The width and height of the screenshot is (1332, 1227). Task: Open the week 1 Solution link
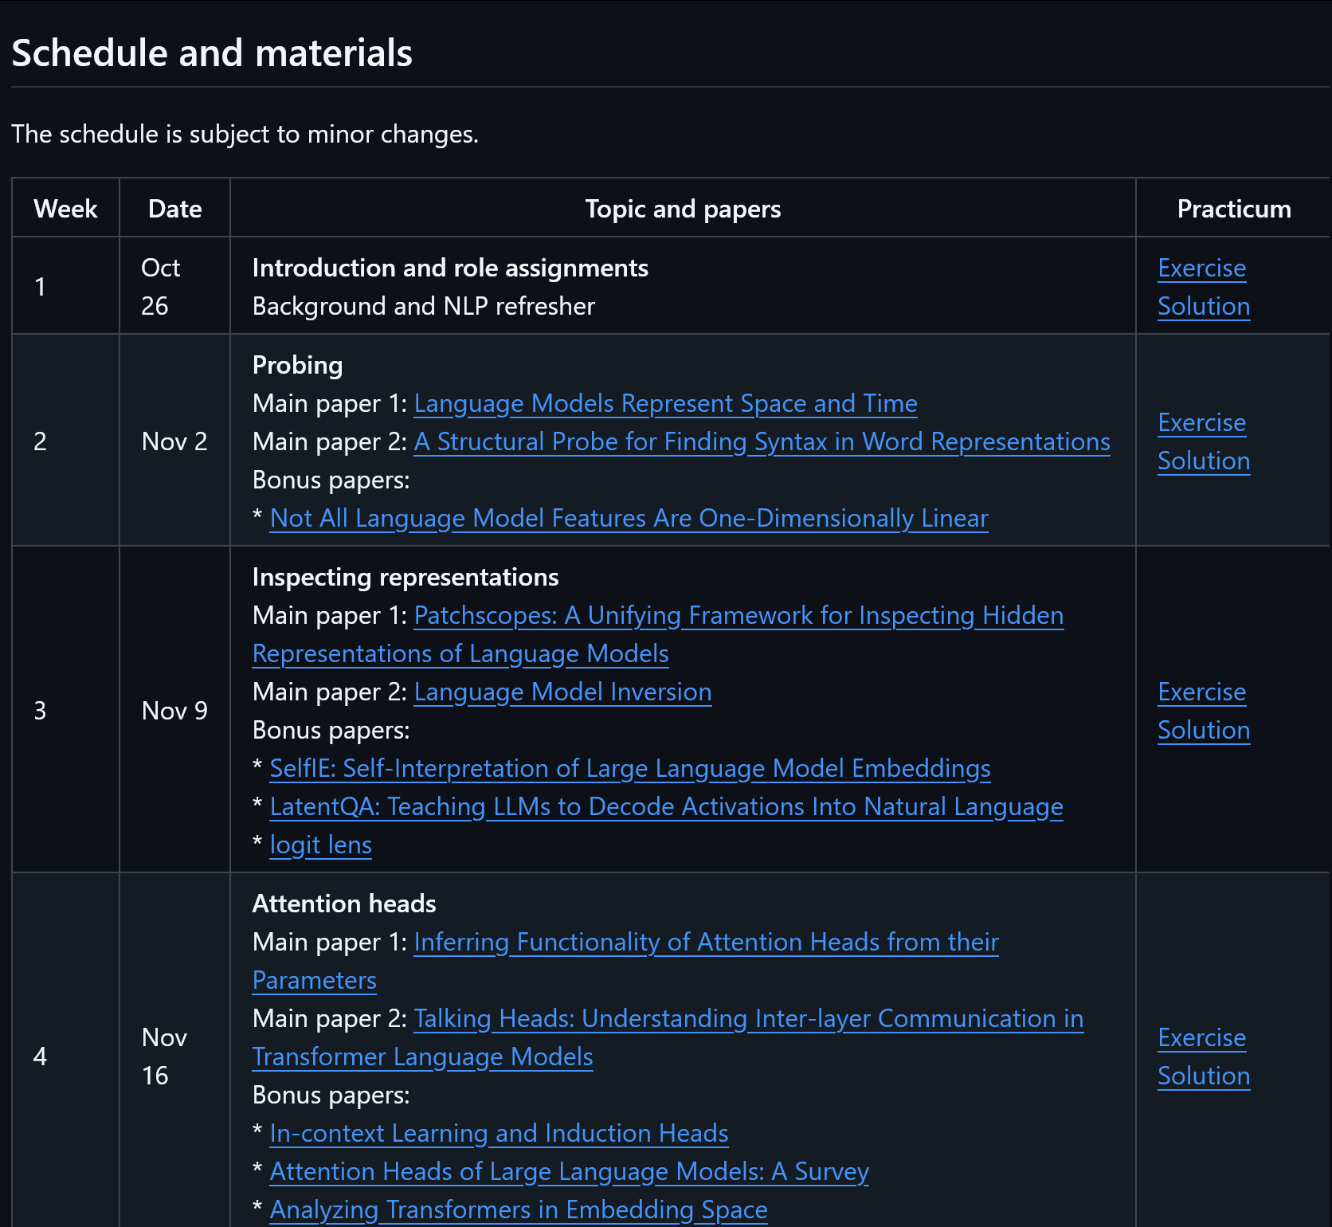pos(1203,307)
